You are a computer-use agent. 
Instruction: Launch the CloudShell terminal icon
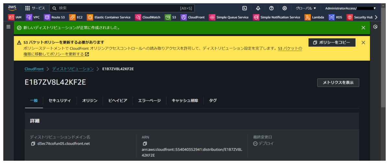[x=245, y=8]
